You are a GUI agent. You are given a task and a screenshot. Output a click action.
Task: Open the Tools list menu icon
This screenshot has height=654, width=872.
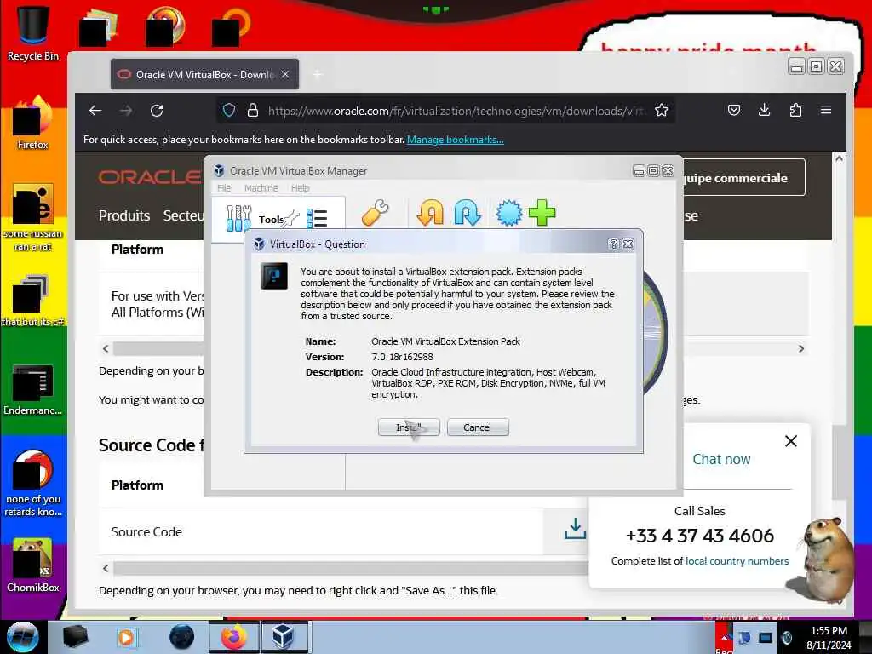coord(317,219)
